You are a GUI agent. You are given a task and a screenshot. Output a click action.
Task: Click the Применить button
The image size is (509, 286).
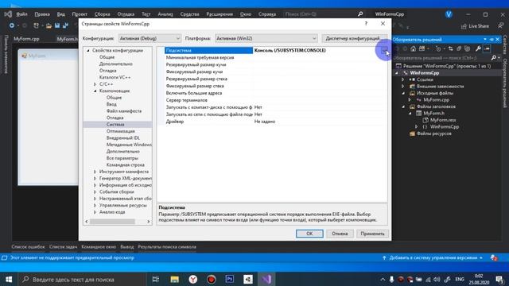(x=372, y=234)
